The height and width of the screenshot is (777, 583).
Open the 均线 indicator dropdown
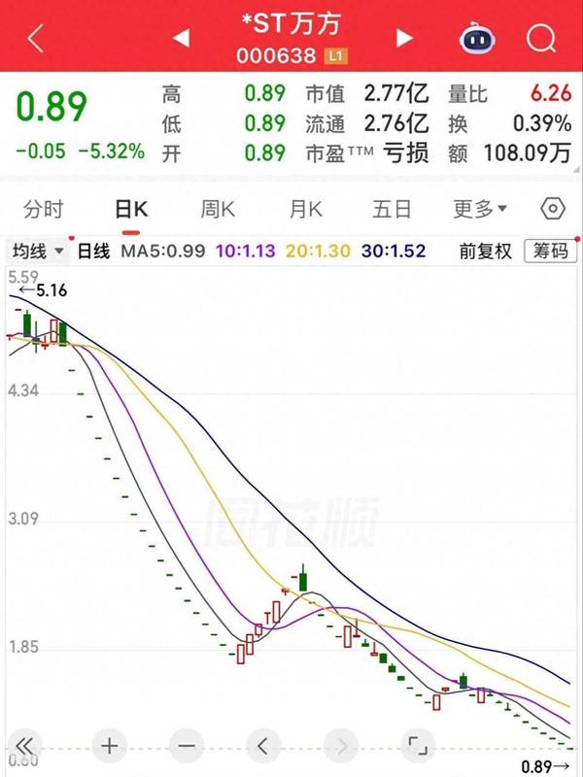(37, 252)
